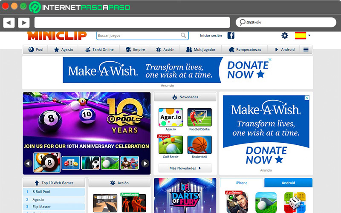Click the FootballStrike label text
341x213 pixels.
(199, 129)
